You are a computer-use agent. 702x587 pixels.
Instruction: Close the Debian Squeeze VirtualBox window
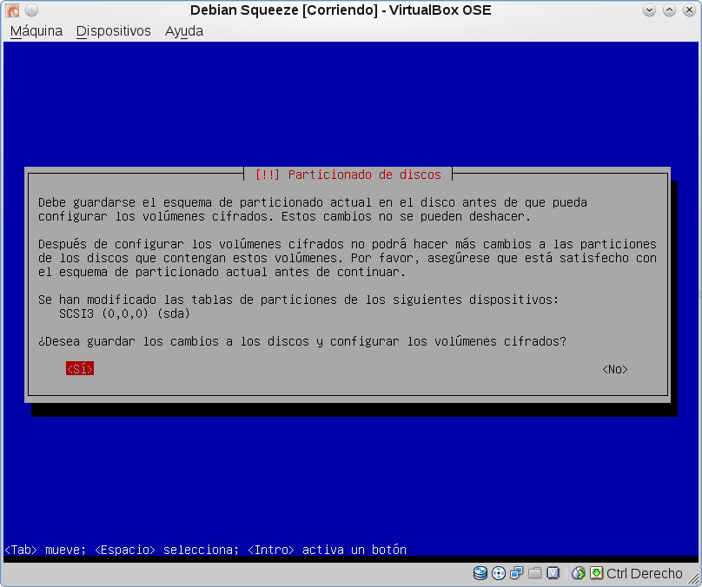coord(689,10)
